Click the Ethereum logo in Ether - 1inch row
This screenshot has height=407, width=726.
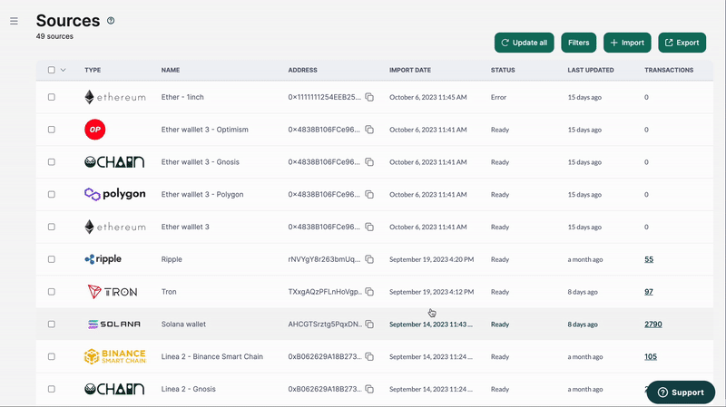[115, 97]
